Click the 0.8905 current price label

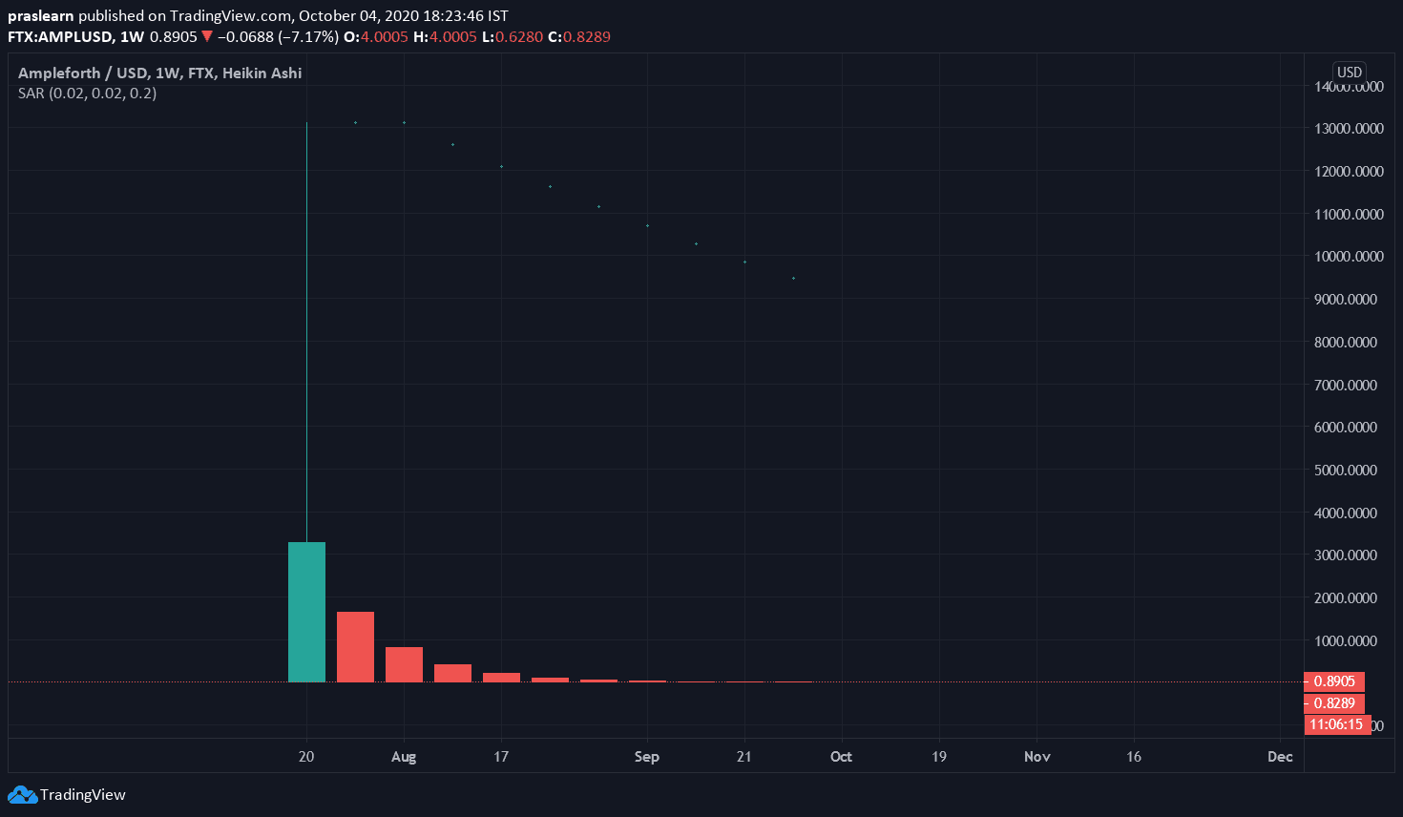1333,681
